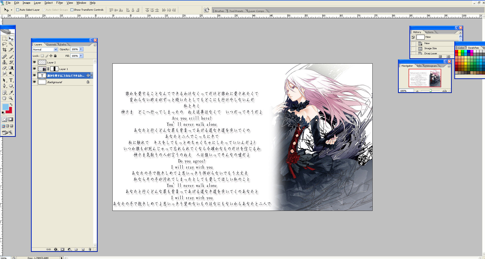
Task: Switch to the Histogram tab
Action: point(431,66)
